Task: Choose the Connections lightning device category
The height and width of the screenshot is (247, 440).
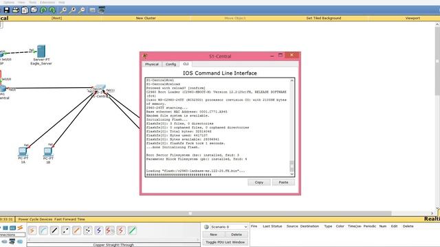Action: pyautogui.click(x=20, y=228)
